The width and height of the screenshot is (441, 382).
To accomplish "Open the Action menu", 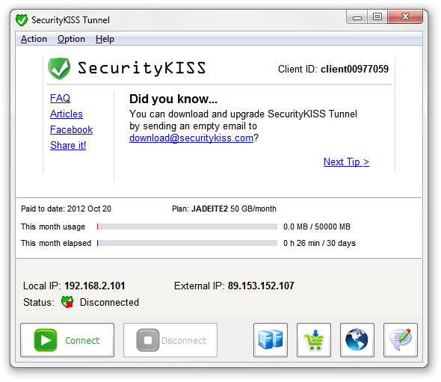I will point(34,39).
